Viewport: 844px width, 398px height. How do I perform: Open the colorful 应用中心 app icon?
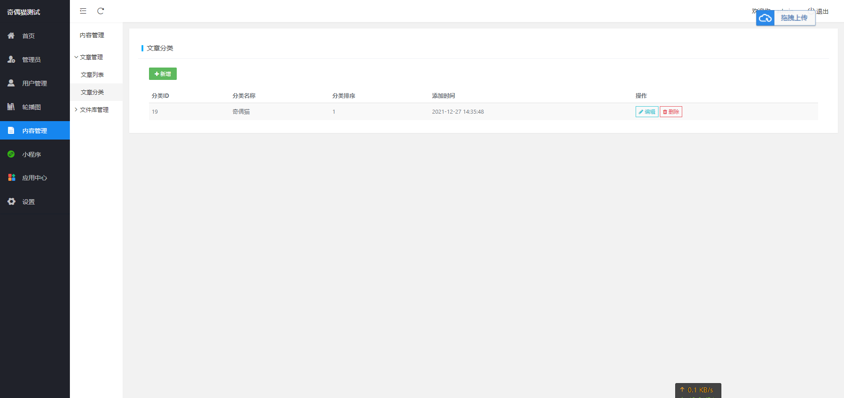click(11, 177)
